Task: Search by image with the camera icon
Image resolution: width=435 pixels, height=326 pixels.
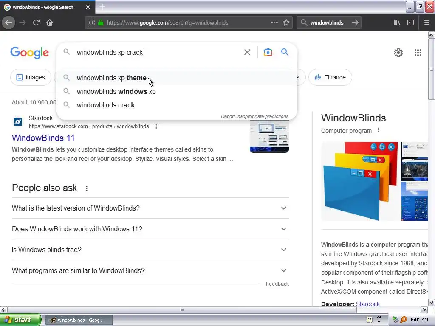Action: point(268,52)
